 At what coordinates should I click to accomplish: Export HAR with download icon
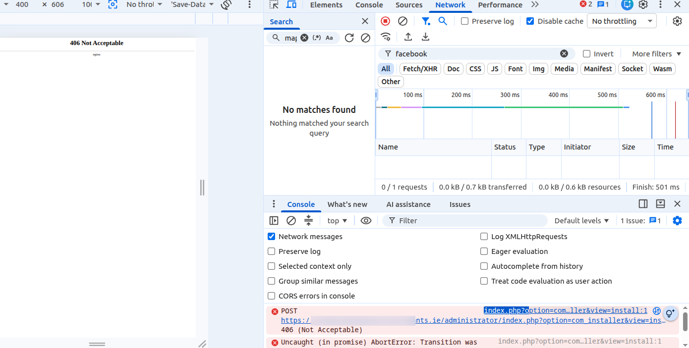pyautogui.click(x=425, y=37)
